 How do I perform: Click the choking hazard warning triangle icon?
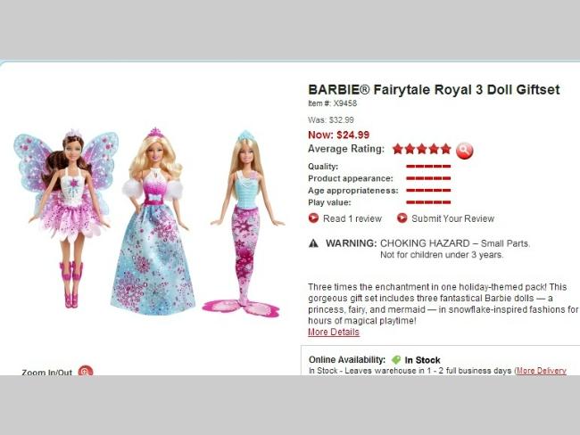click(x=314, y=243)
